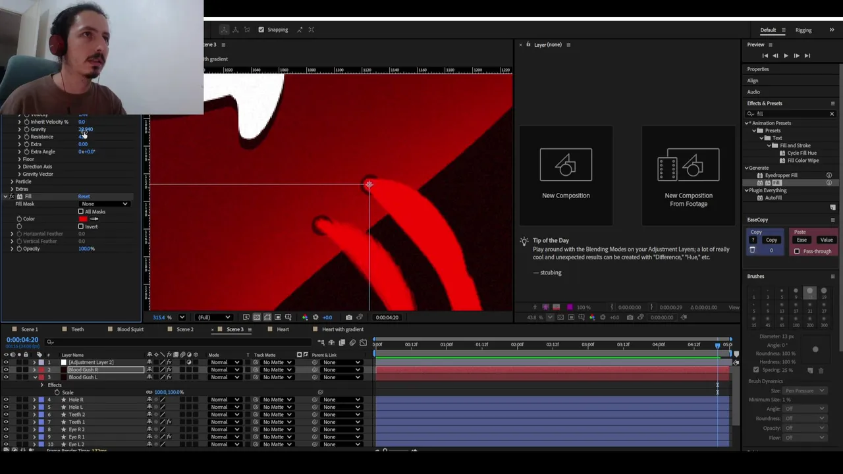Click New Composition From Footage icon
Screen dimensions: 843x474
click(688, 165)
